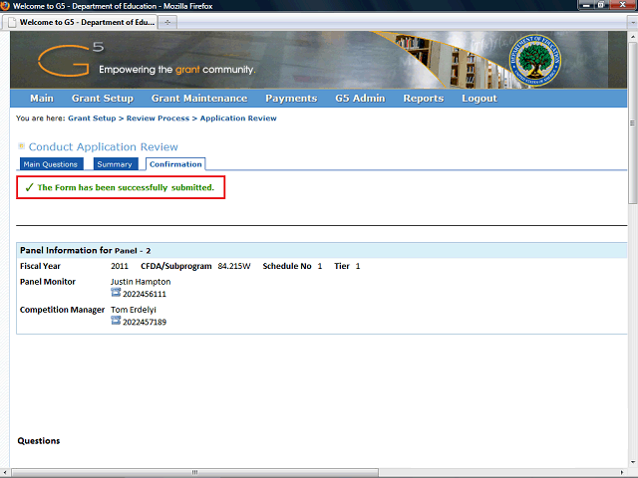Image resolution: width=638 pixels, height=478 pixels.
Task: Click the green checkmark in the success message
Action: point(29,187)
